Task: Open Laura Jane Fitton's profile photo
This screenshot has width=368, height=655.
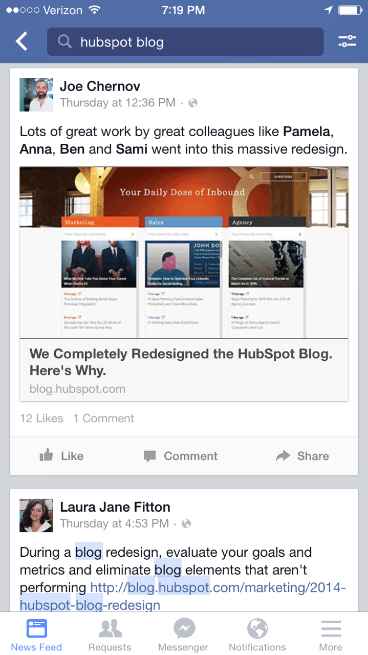Action: click(x=36, y=516)
